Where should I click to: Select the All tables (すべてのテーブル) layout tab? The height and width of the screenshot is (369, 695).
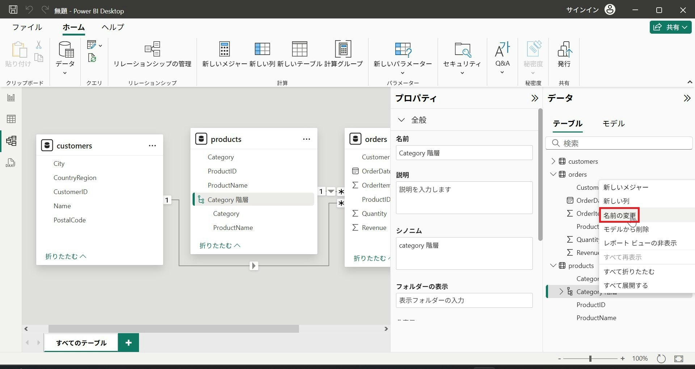pyautogui.click(x=81, y=343)
